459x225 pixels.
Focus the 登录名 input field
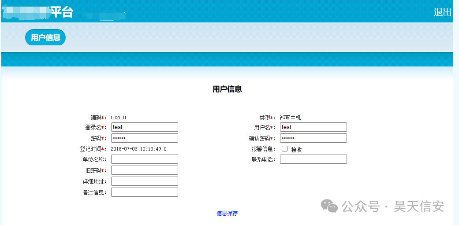click(144, 127)
